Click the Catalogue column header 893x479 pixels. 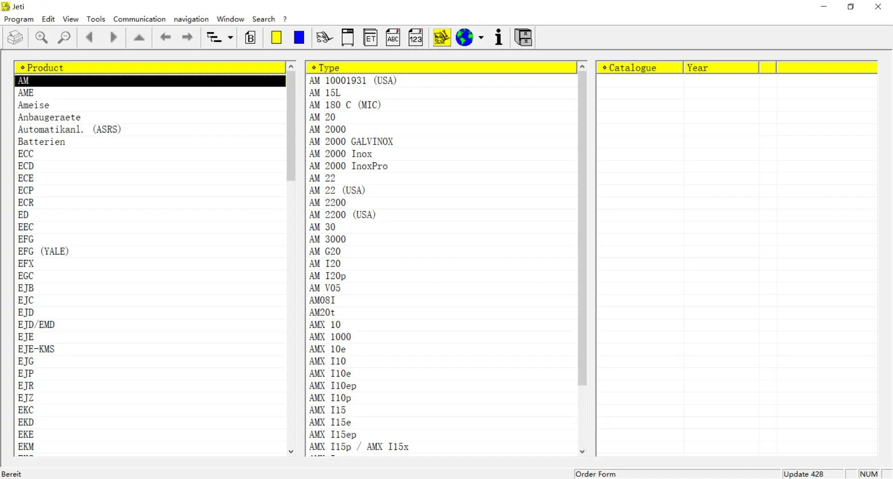640,67
